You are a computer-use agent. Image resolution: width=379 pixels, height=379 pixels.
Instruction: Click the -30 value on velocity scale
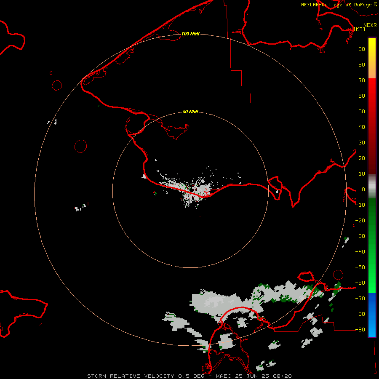pos(360,236)
